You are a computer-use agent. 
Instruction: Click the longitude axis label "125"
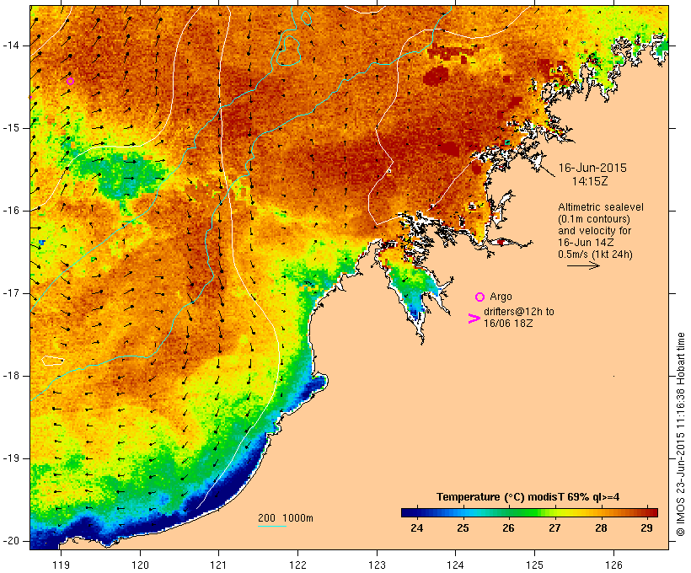point(534,565)
